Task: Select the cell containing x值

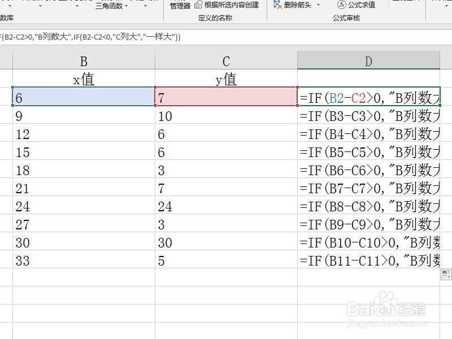Action: tap(82, 79)
